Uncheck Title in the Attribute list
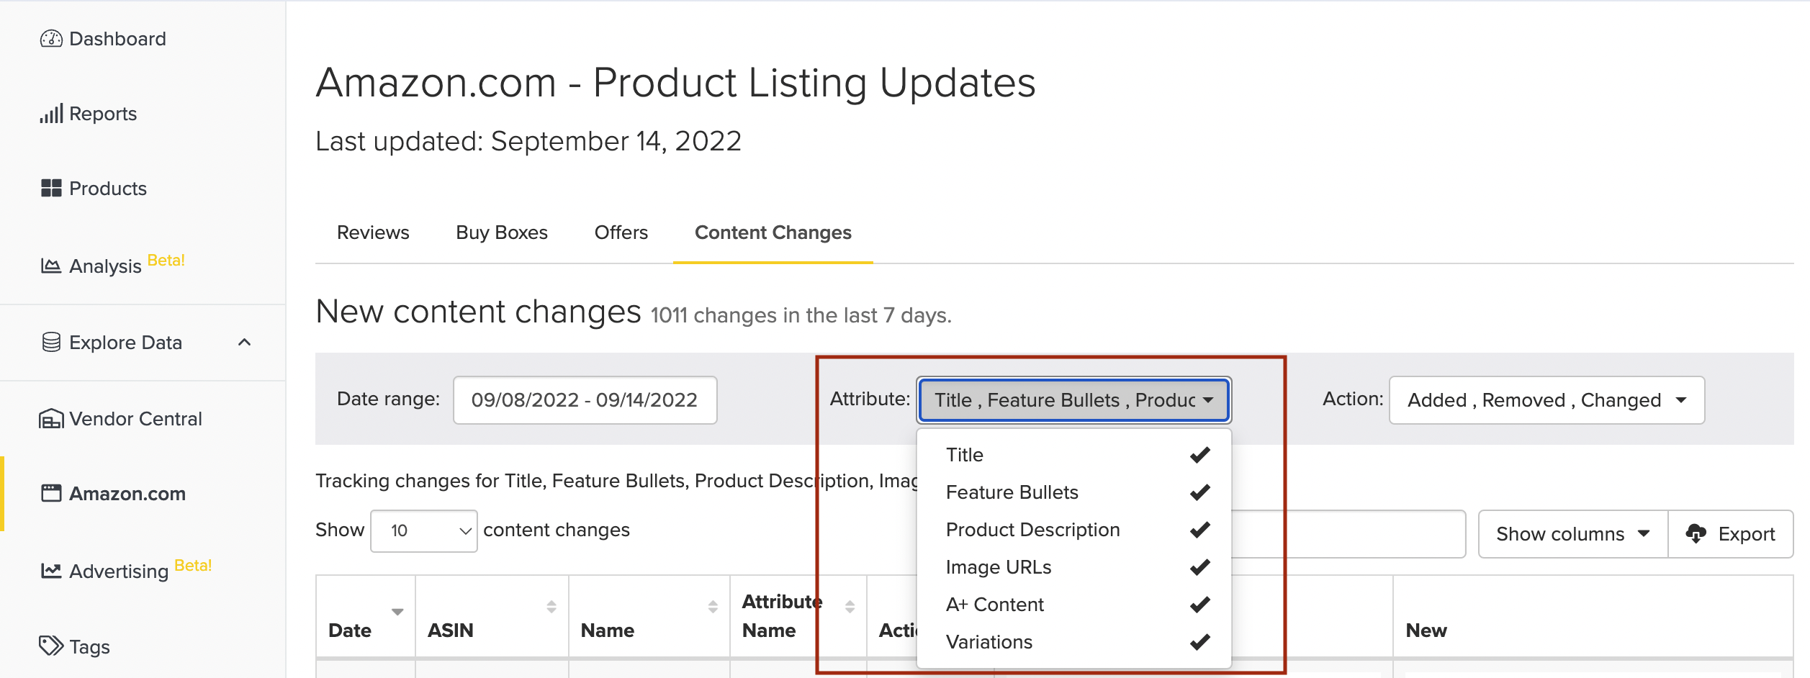1810x678 pixels. pos(1074,455)
